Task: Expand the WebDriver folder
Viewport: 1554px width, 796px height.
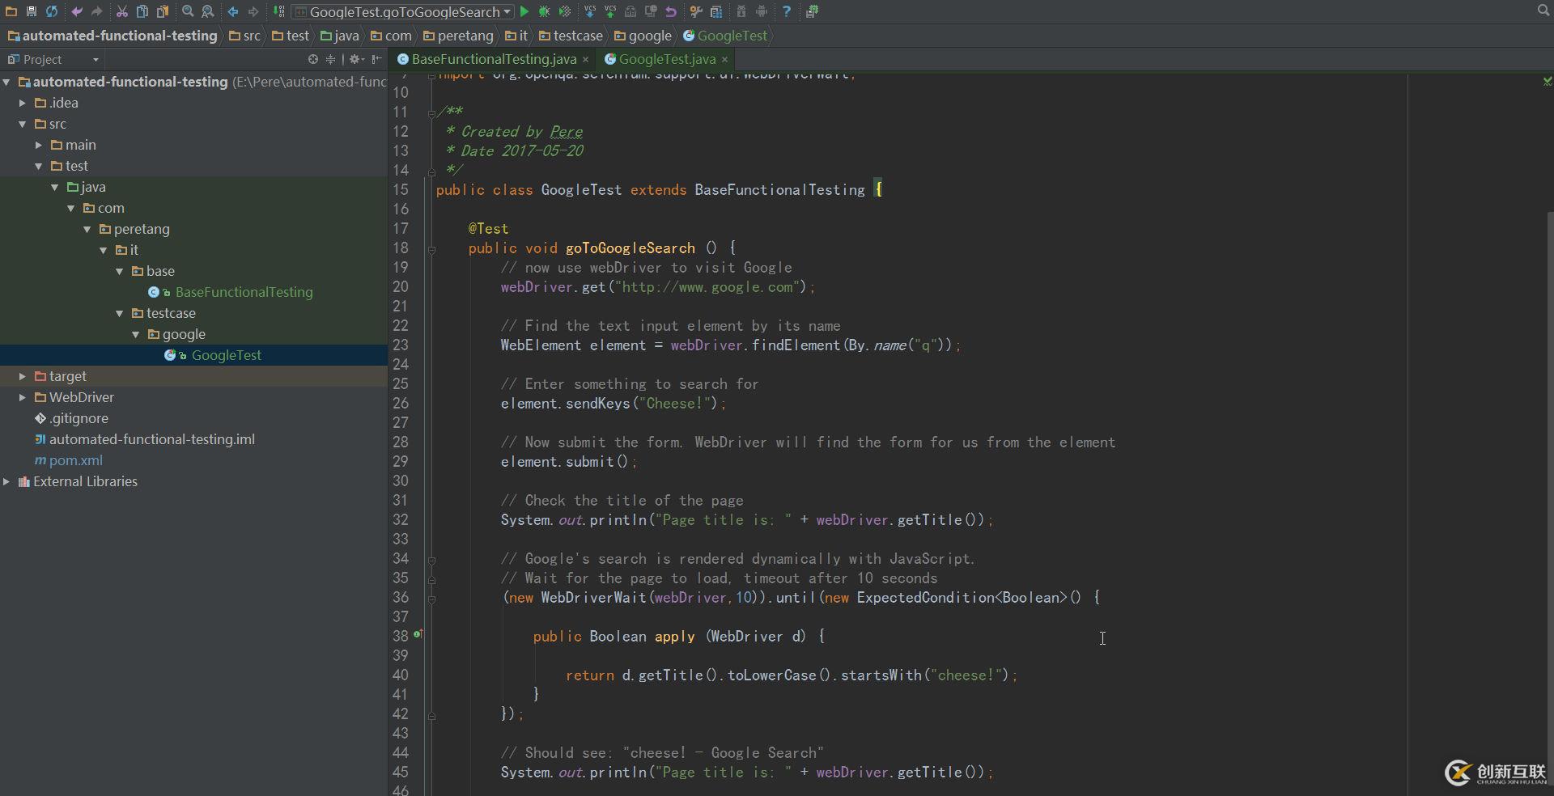Action: [x=23, y=397]
